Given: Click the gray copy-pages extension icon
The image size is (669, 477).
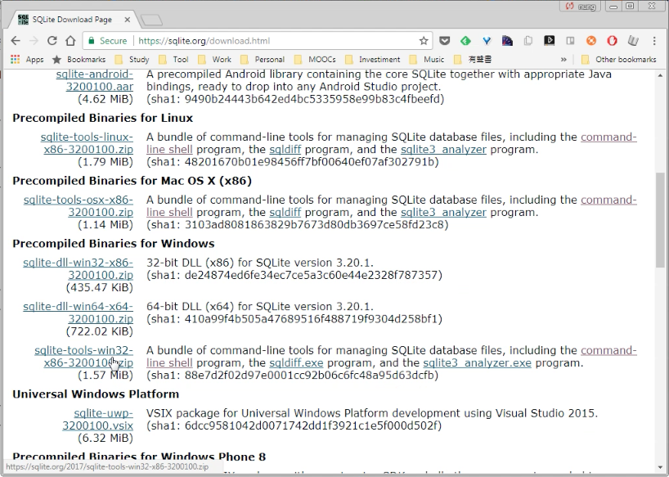Looking at the screenshot, I should tap(528, 41).
